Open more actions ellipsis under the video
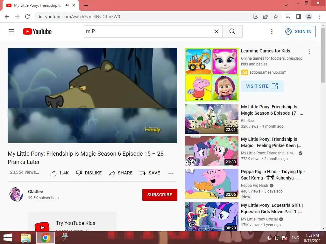Image resolution: width=326 pixels, height=244 pixels. tap(171, 174)
